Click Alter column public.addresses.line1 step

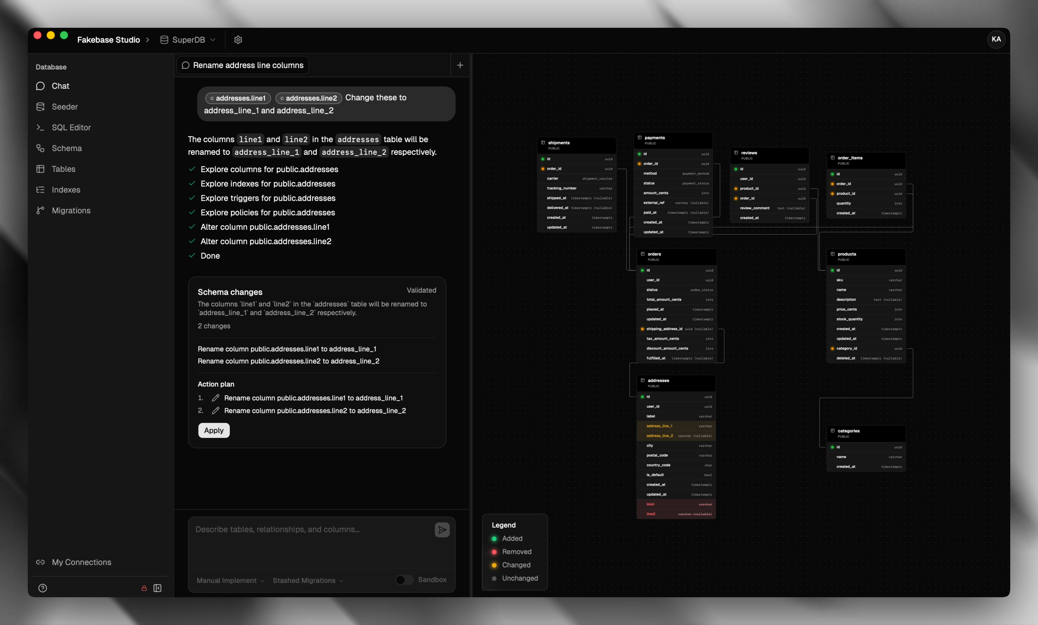tap(265, 227)
